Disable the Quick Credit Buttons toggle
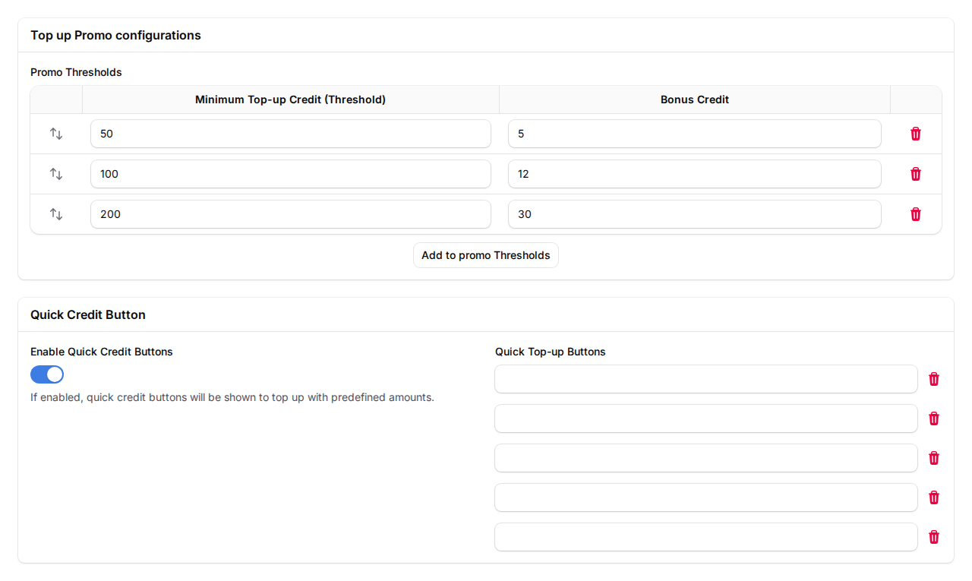 coord(46,374)
